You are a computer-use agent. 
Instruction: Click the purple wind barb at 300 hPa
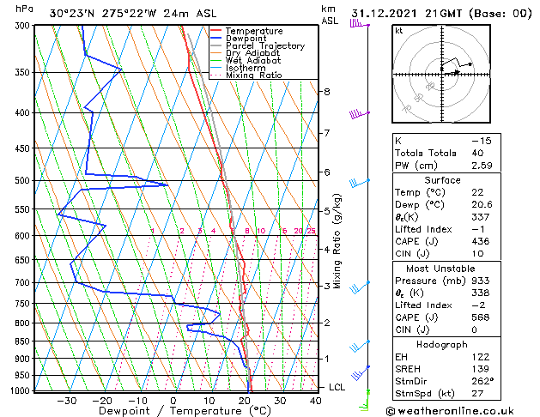360,24
